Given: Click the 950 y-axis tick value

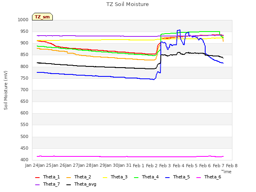Looking at the screenshot, I should 24,31.
